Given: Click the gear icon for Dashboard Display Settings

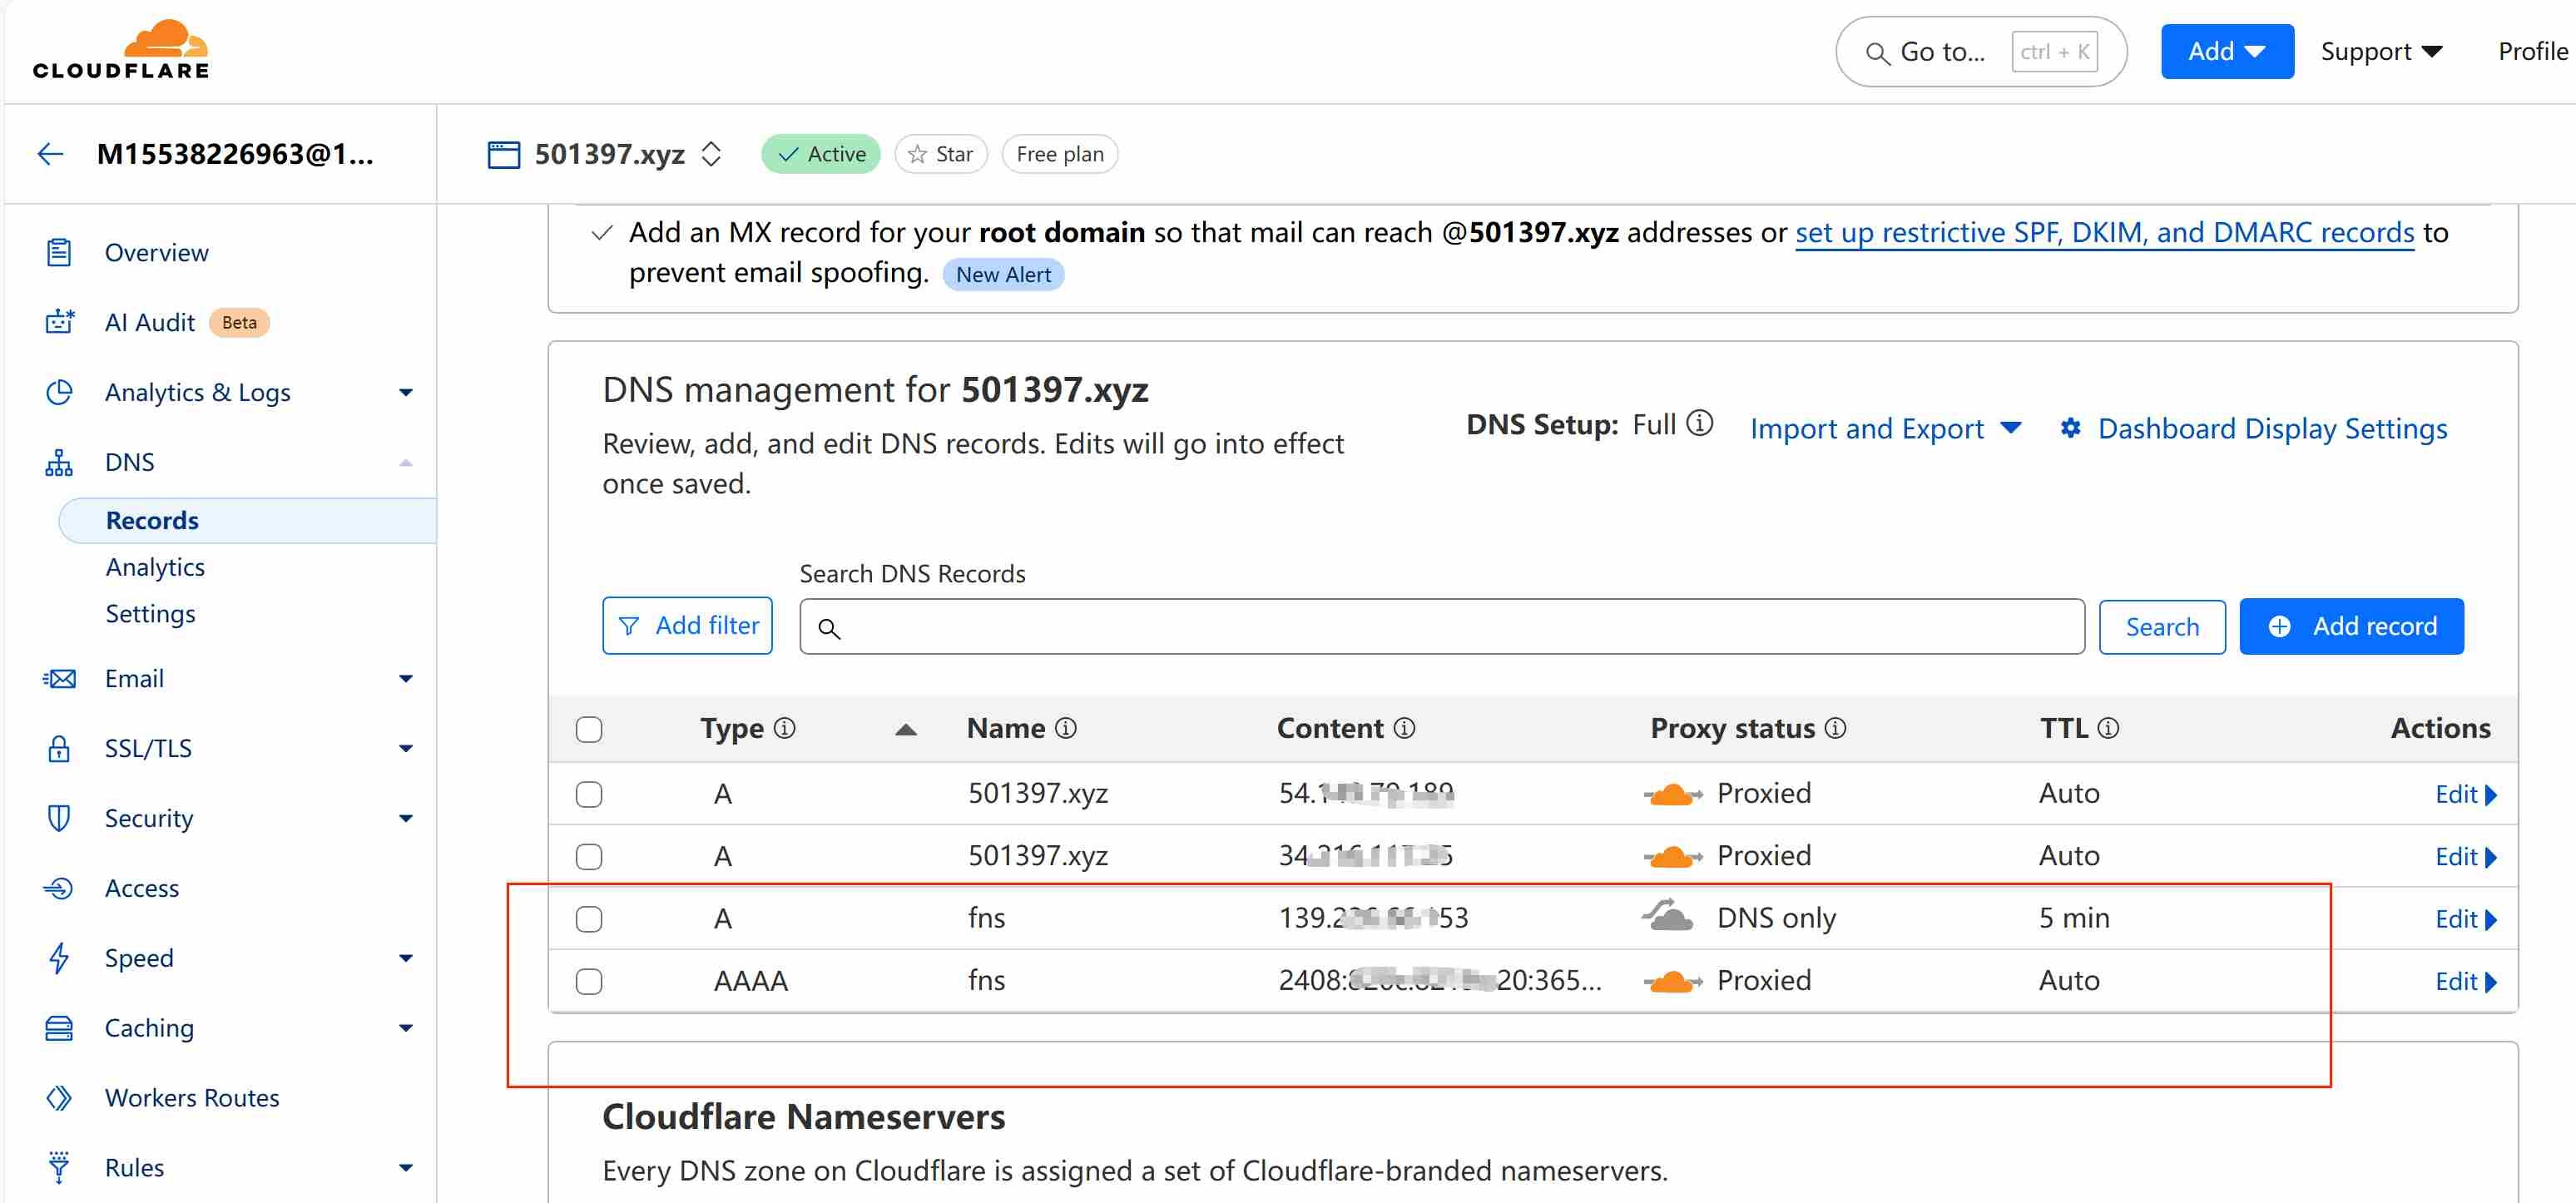Looking at the screenshot, I should 2070,428.
